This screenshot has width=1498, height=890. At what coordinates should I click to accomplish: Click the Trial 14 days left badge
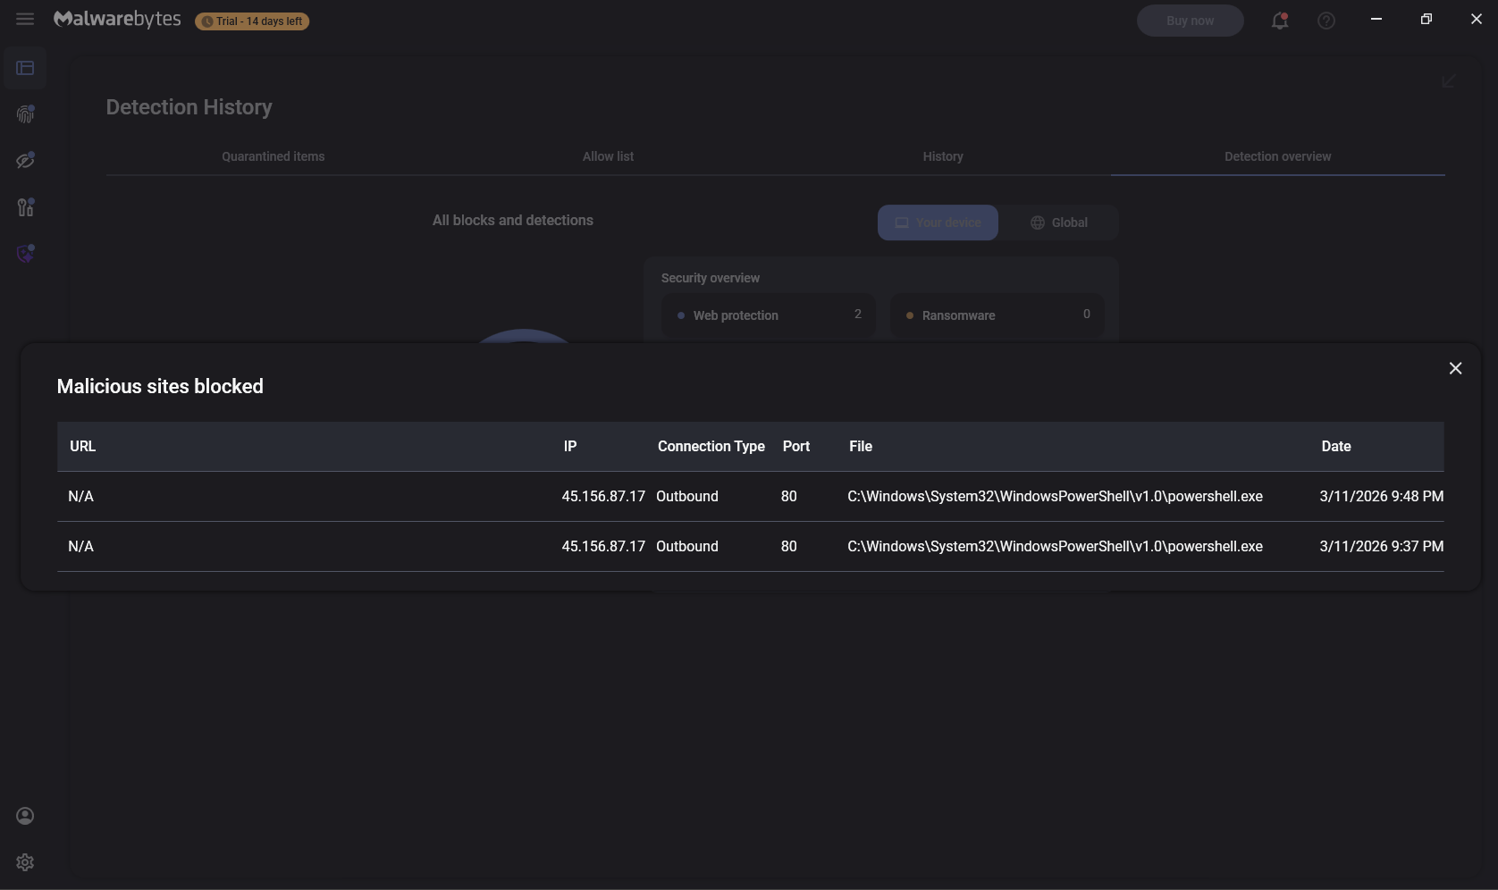252,21
